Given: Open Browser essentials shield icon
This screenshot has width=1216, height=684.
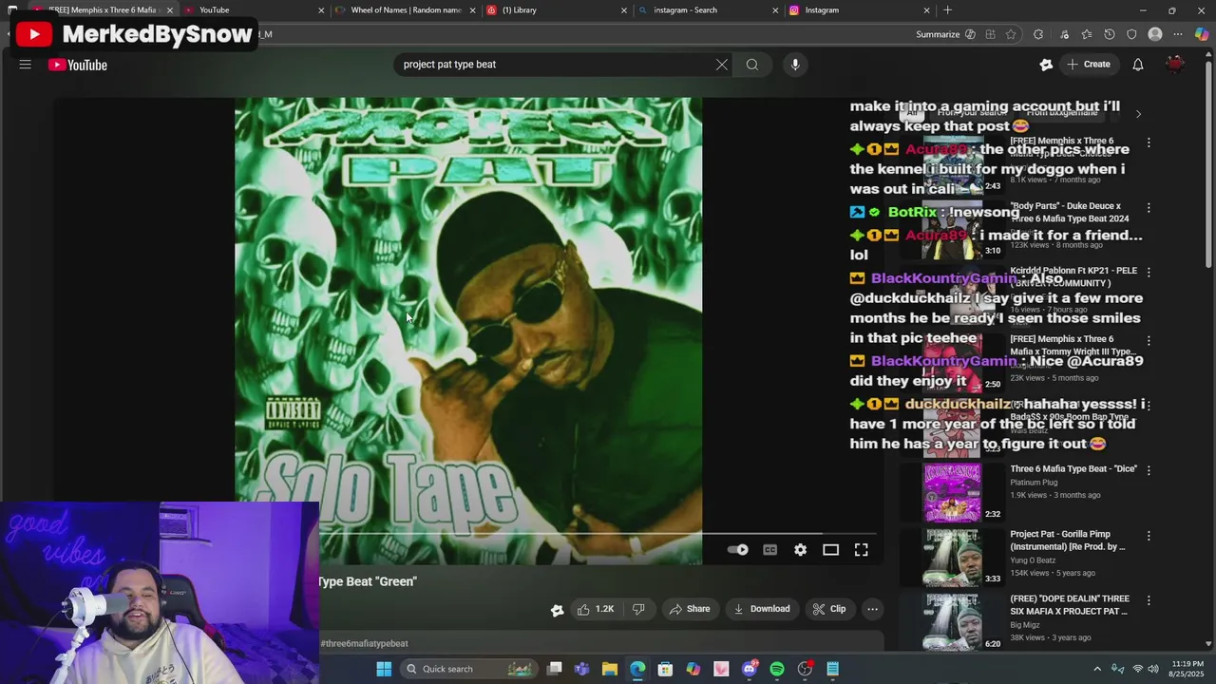Looking at the screenshot, I should 1131,34.
